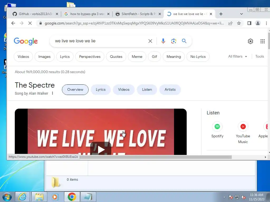
Task: Click the muted volume tray icon
Action: coord(243,197)
